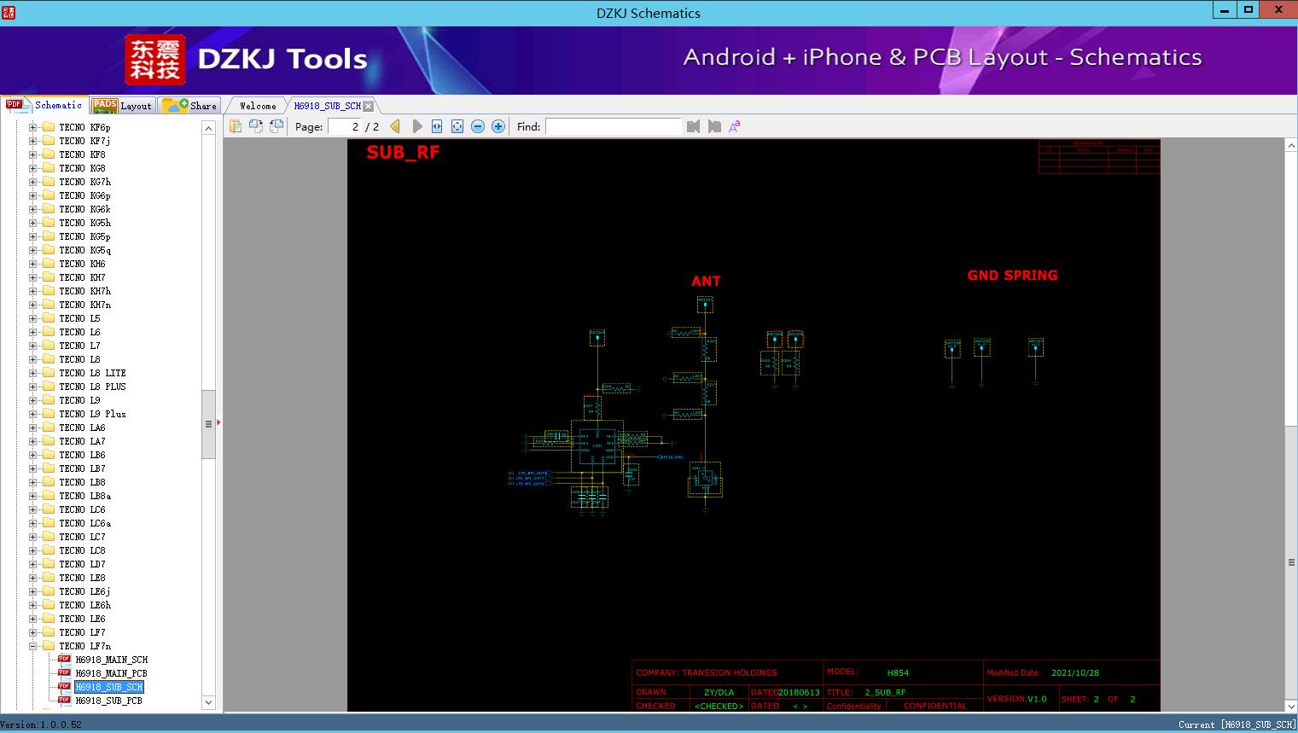
Task: Go to previous page arrow
Action: [395, 126]
